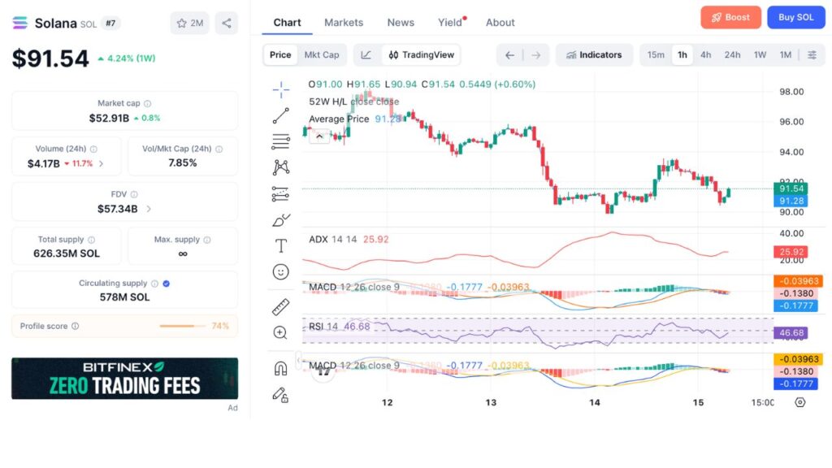Select the crosshair cursor tool

(280, 89)
